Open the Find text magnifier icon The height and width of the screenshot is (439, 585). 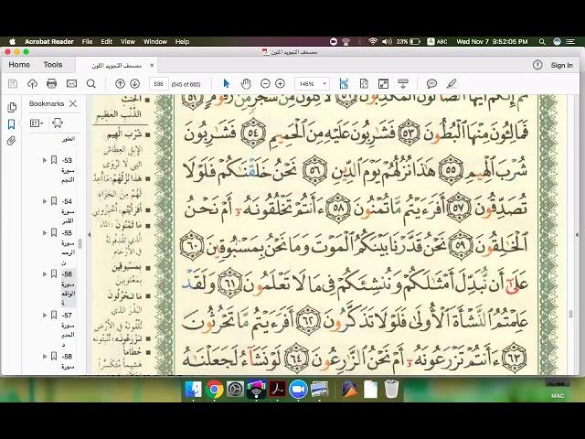point(91,83)
